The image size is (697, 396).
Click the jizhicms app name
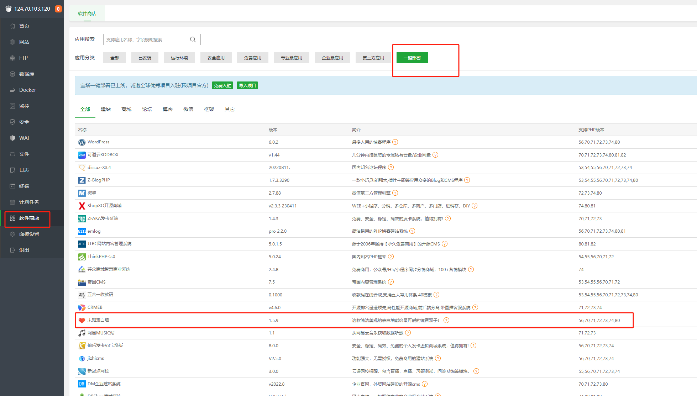pos(96,358)
